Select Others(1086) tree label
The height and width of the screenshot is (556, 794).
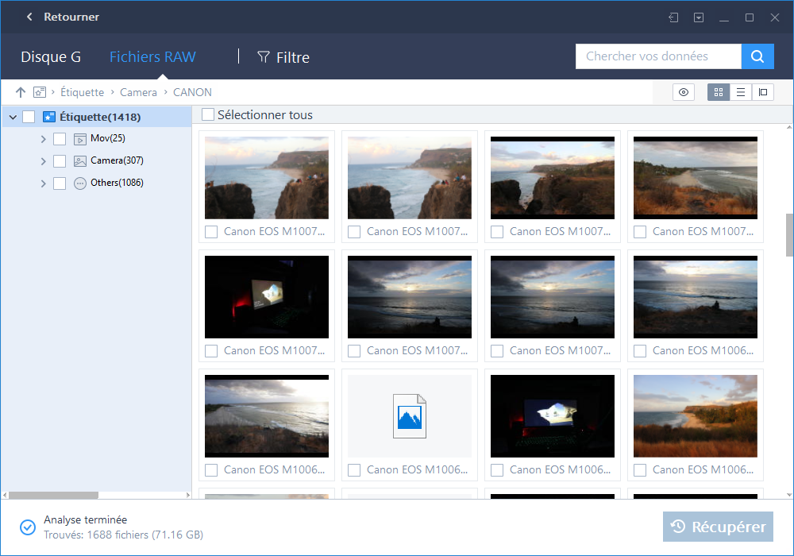pos(117,183)
